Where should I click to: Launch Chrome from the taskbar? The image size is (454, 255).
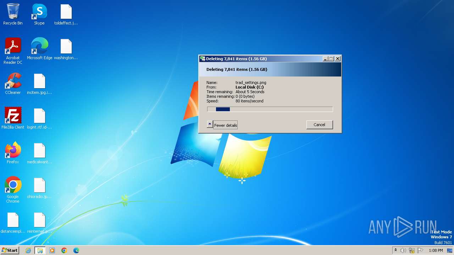[x=64, y=250]
